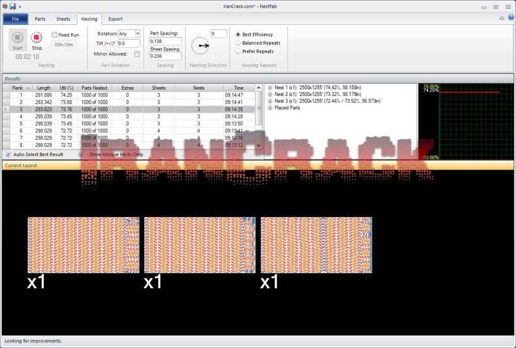The height and width of the screenshot is (348, 516).
Task: Open the help question mark icon
Action: click(x=510, y=18)
